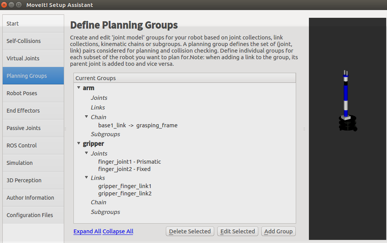Collapse the arm group
This screenshot has height=243, width=387.
pos(78,88)
